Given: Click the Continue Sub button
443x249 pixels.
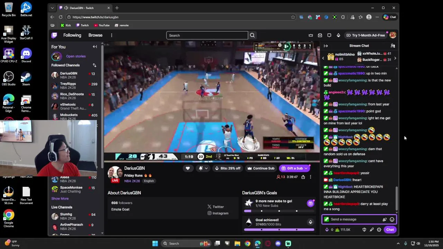Looking at the screenshot, I should click(x=261, y=168).
